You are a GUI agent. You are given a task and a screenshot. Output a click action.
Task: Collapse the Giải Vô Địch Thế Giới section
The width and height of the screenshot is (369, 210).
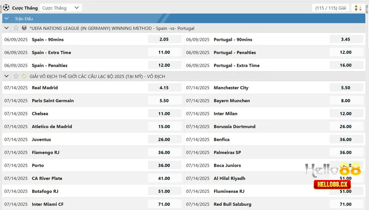6,76
